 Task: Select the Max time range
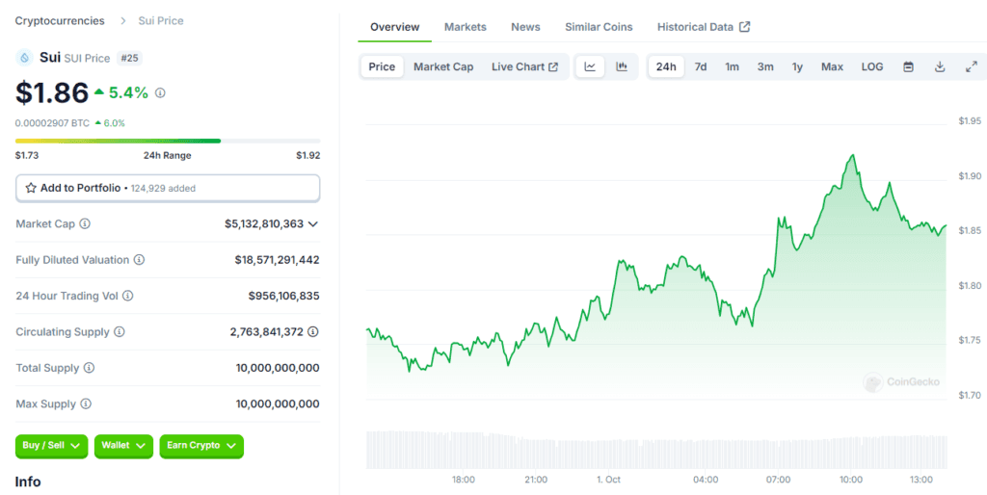coord(832,66)
